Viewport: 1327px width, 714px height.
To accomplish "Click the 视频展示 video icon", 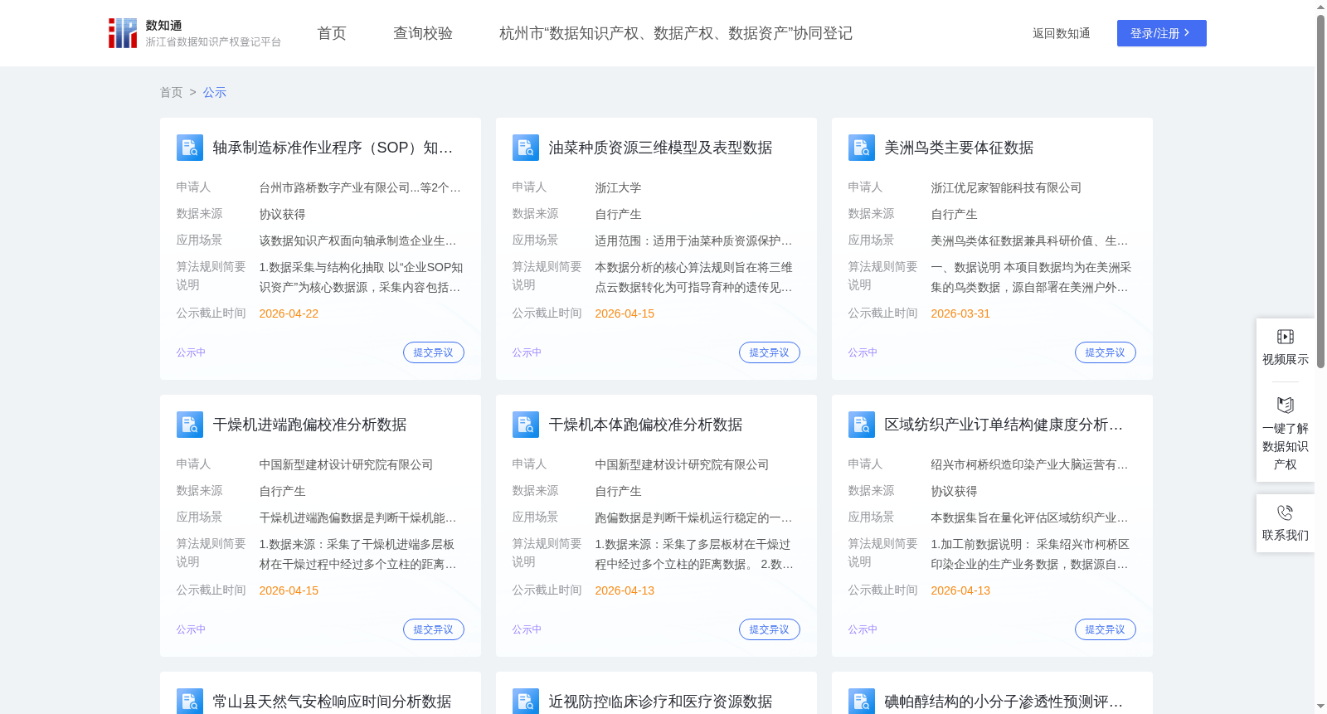I will click(1286, 337).
